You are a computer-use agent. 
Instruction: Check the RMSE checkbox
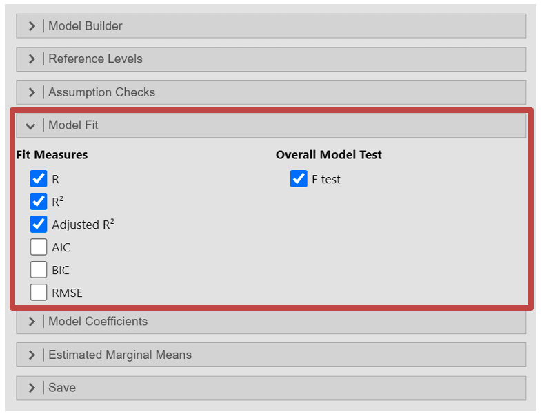coord(39,293)
